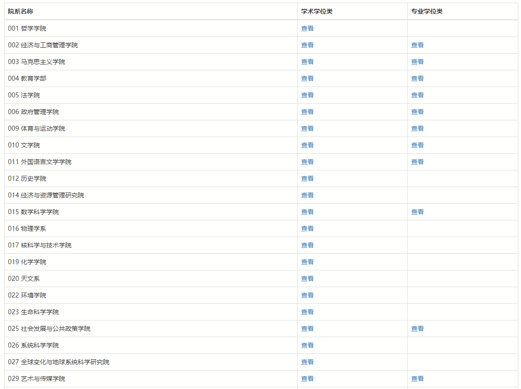Click 学术学位类 查看 for 005 法学院
Viewport: 521px width, 389px height.
tap(307, 95)
